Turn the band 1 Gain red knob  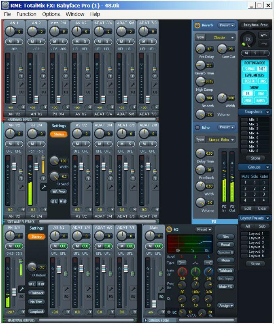click(182, 271)
